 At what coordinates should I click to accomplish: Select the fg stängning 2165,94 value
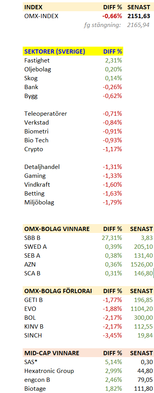139,25
